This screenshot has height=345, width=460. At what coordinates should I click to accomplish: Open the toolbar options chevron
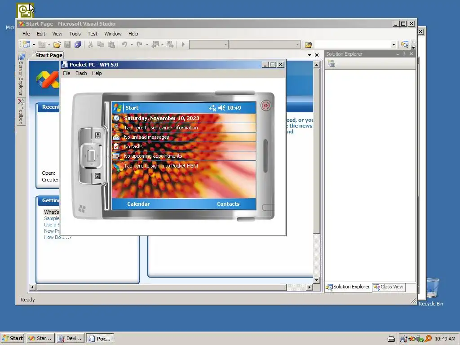coord(413,44)
